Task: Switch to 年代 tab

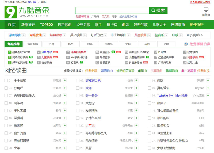Action: tap(147, 44)
